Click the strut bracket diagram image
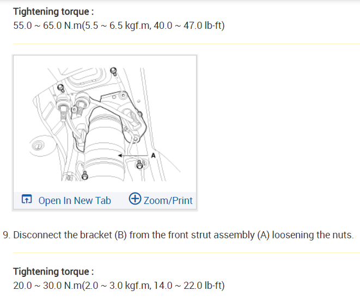 [105, 123]
